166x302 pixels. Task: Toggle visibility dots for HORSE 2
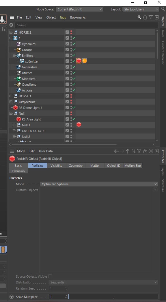point(71,32)
